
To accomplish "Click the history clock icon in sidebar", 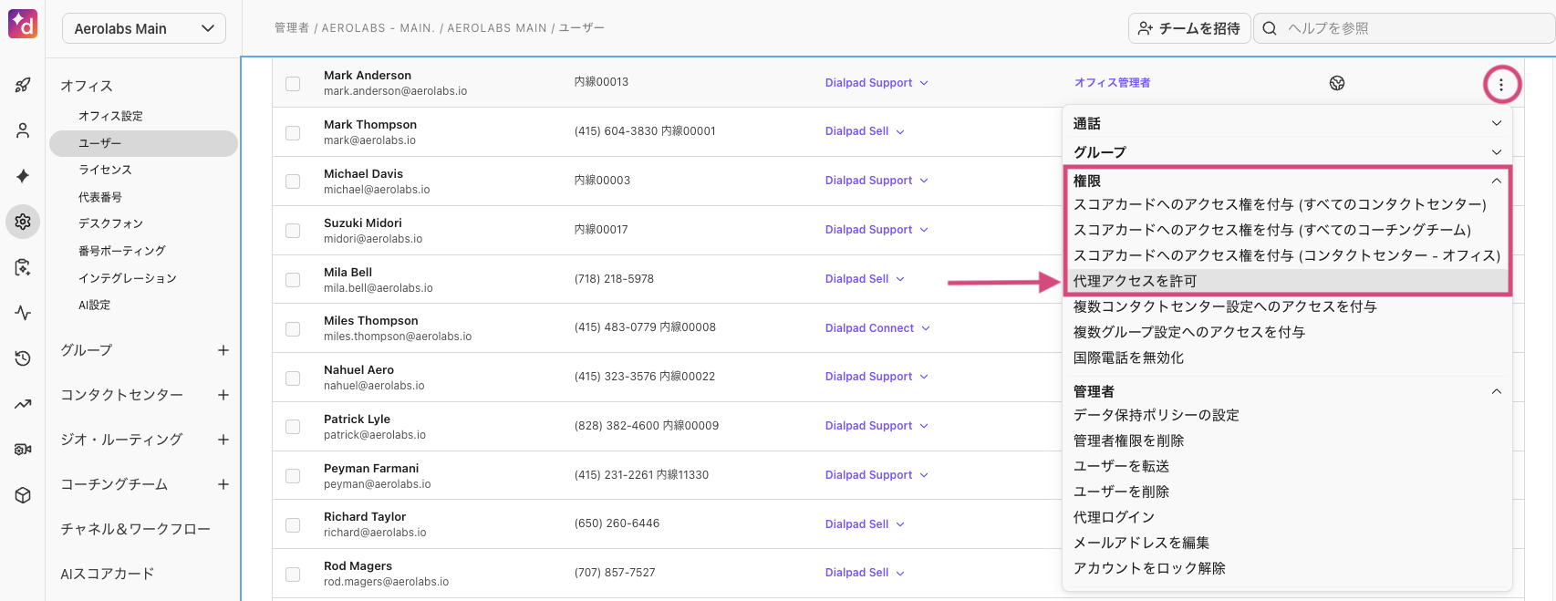I will coord(23,358).
